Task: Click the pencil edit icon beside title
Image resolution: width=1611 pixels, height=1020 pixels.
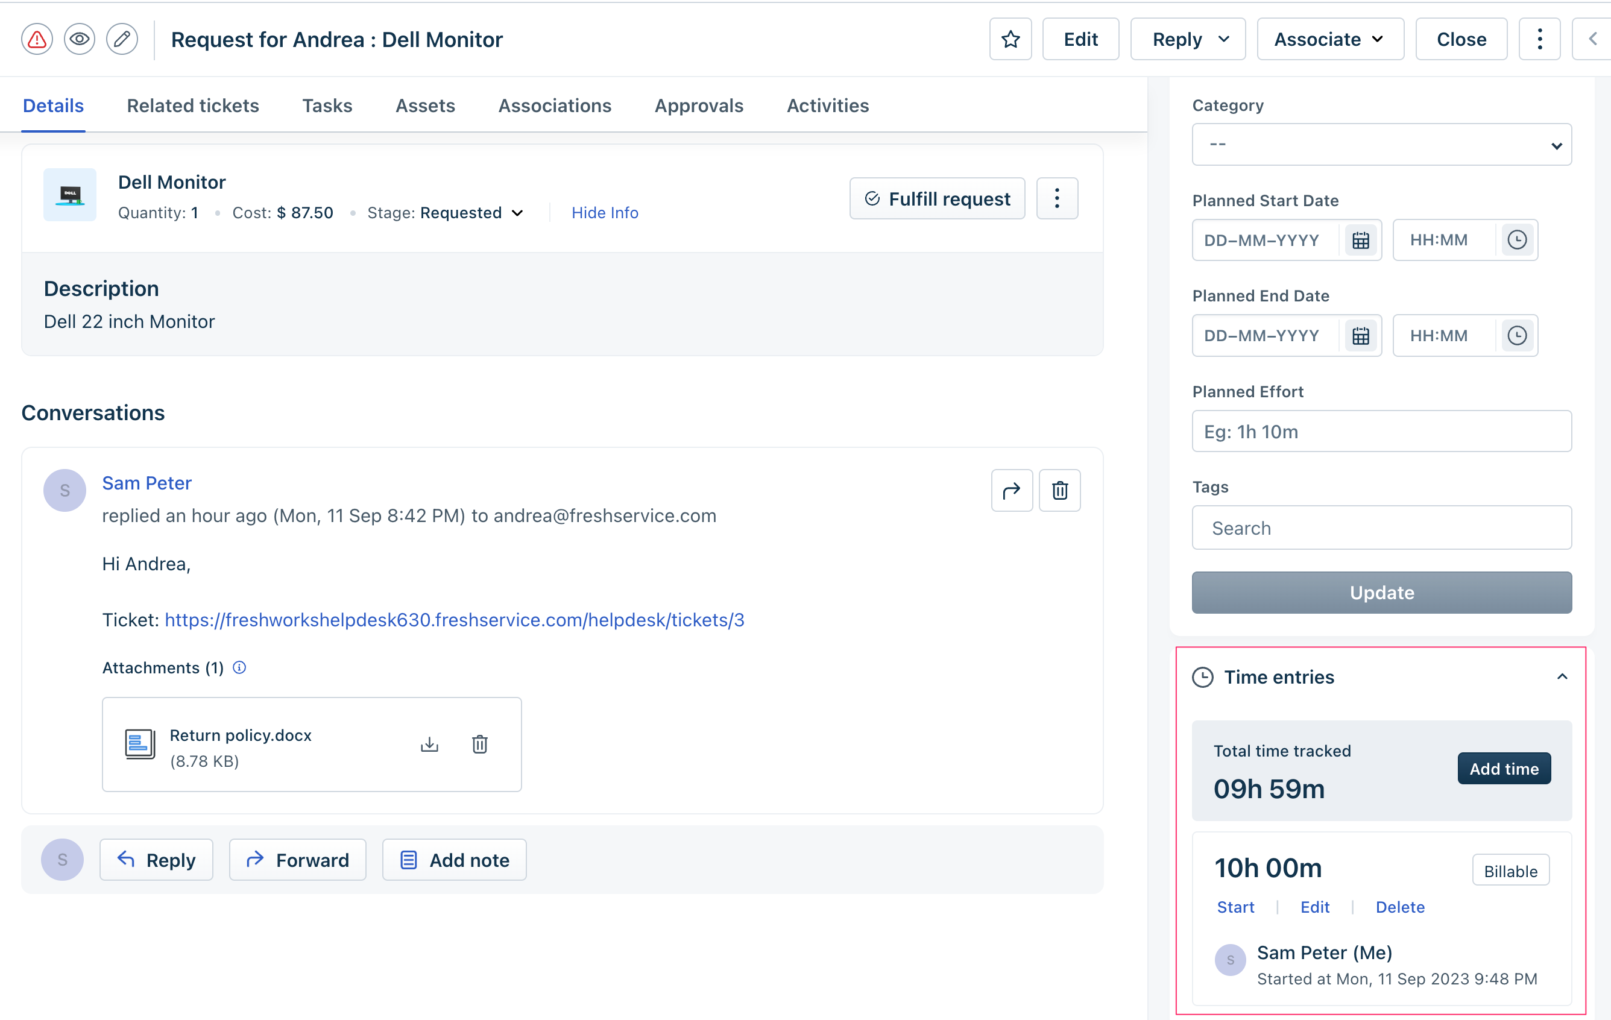Action: pyautogui.click(x=122, y=39)
